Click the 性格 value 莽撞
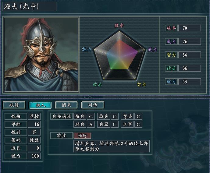 (x=34, y=116)
